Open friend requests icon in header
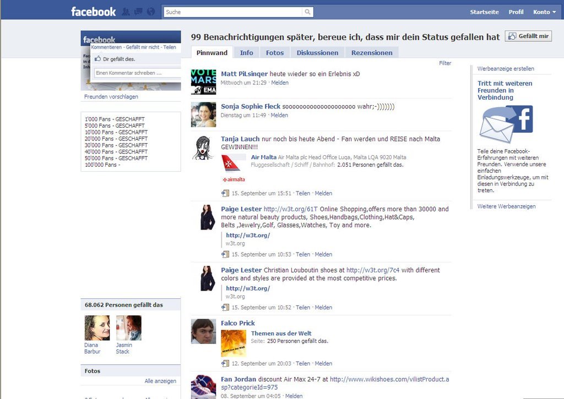Screen dimensions: 564x399 click(126, 12)
